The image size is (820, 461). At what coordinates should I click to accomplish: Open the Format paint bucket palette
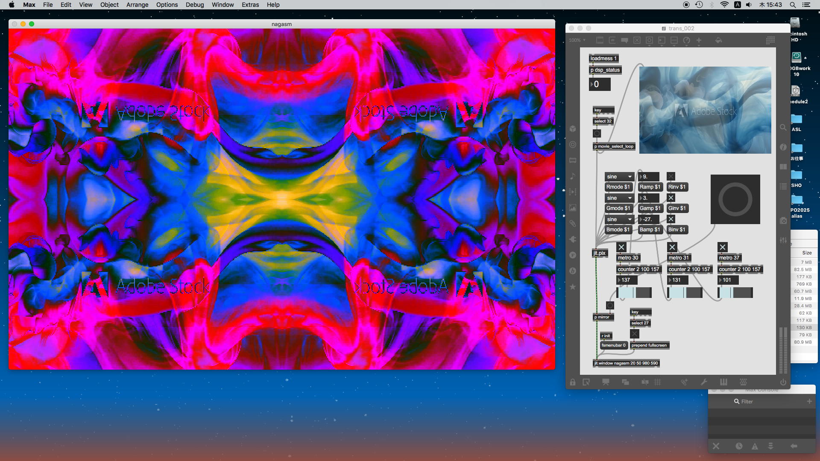[x=718, y=40]
